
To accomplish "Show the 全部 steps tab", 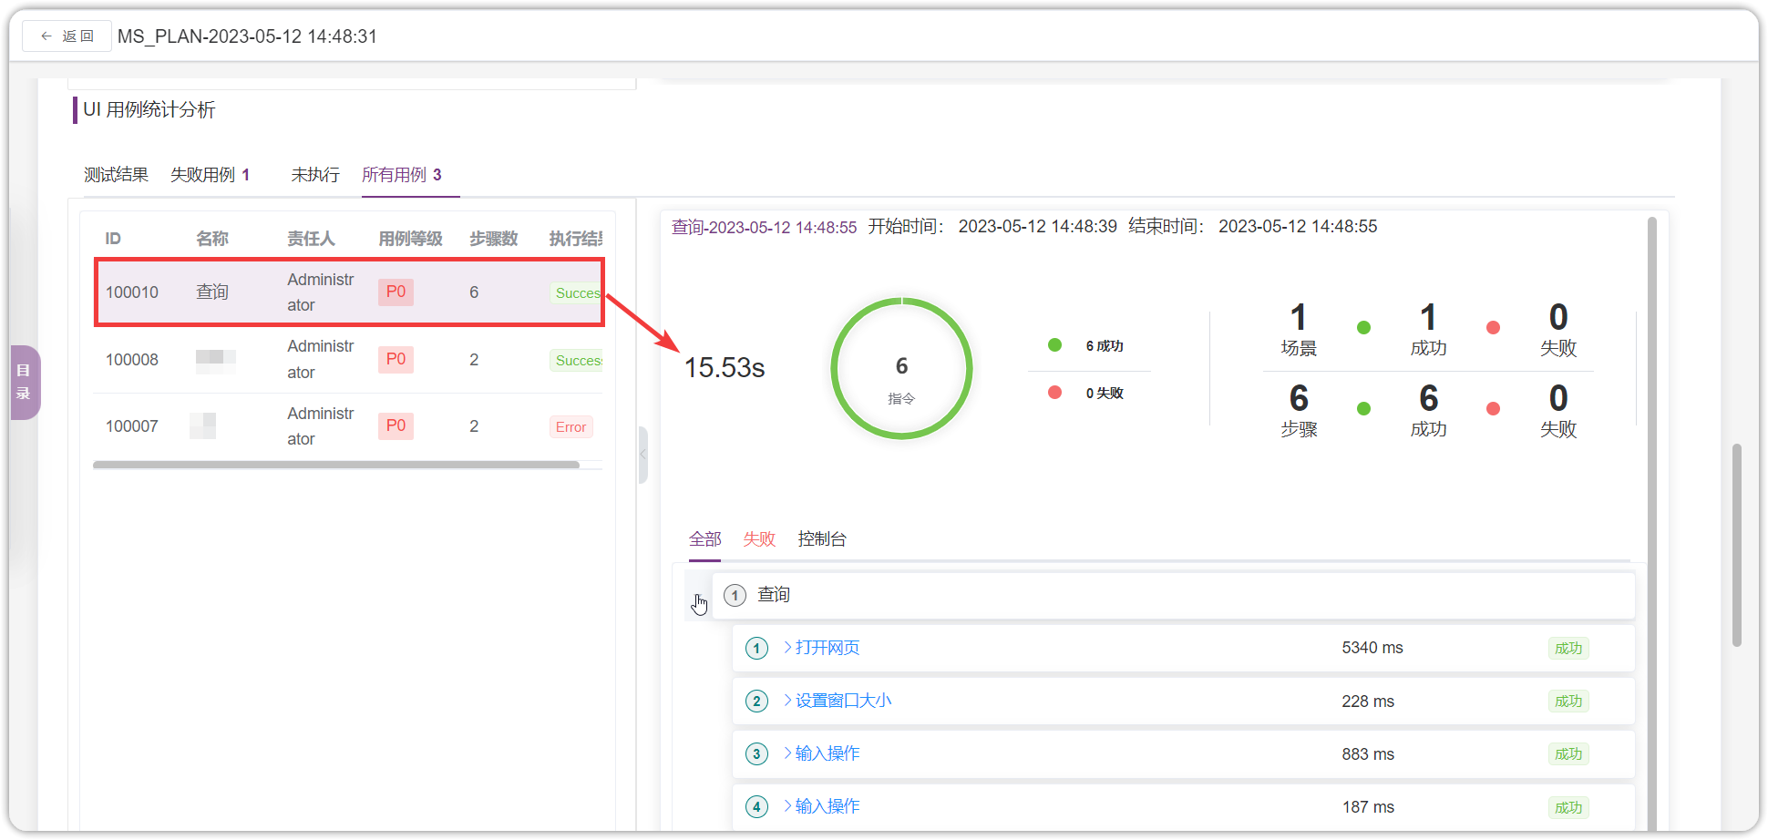I will 705,539.
